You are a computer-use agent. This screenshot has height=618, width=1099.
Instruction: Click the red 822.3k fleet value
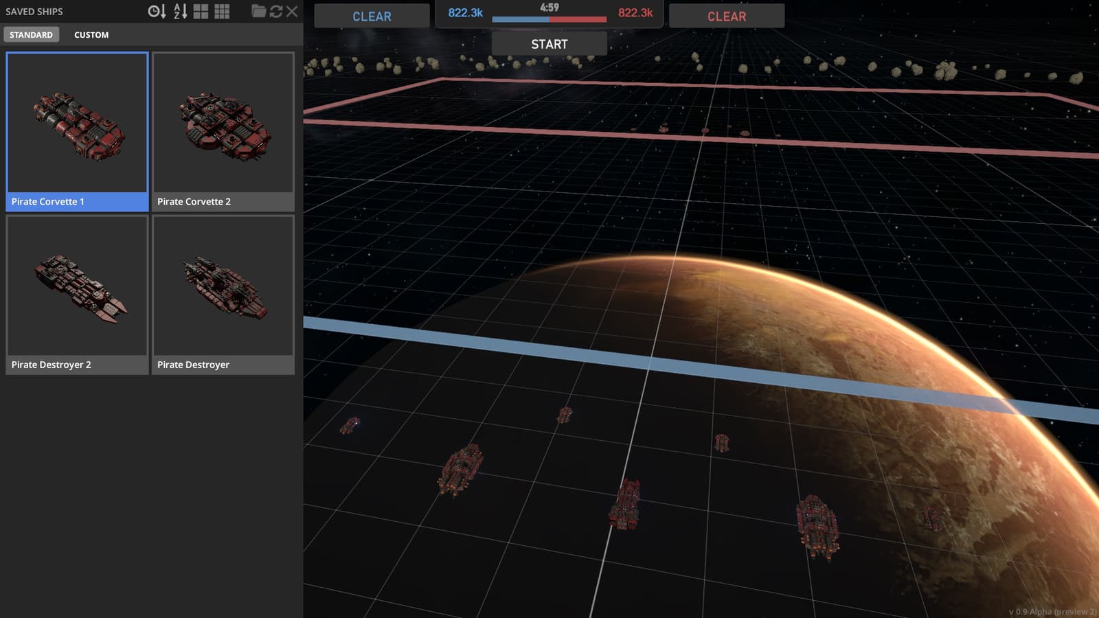pos(635,12)
